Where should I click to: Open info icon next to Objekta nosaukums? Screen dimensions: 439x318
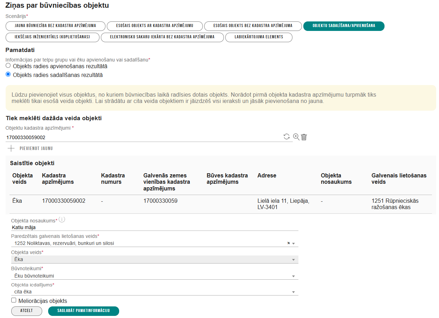click(62, 220)
